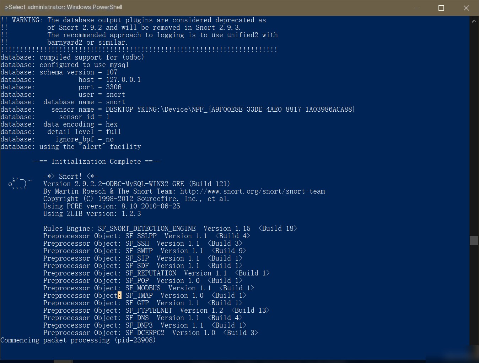Click the vertical scrollbar thumb

(x=474, y=240)
